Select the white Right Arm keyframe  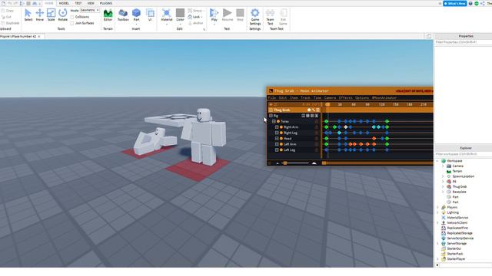[346, 127]
